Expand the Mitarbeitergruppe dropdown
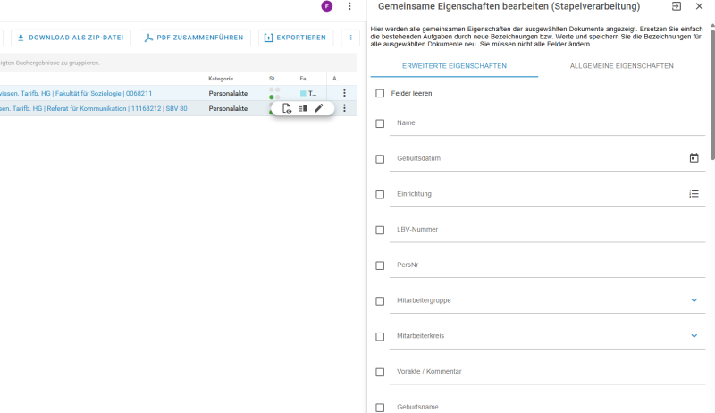 pos(694,300)
